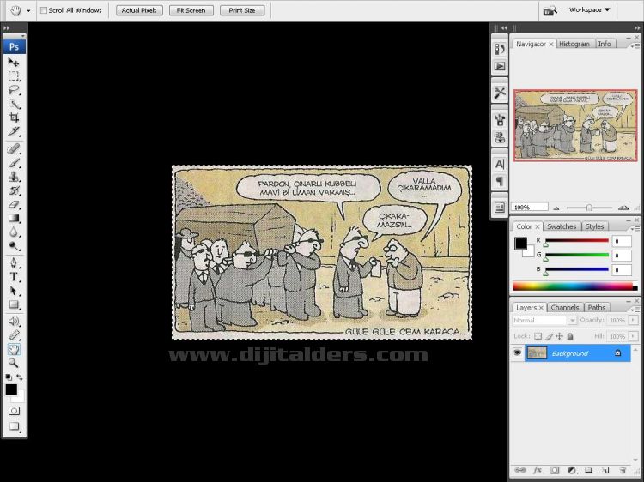This screenshot has height=482, width=644.
Task: Toggle lock position
Action: 559,336
